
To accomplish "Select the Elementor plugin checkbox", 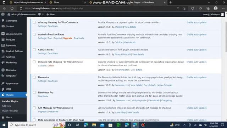I will tap(34, 77).
